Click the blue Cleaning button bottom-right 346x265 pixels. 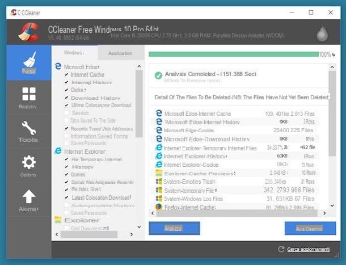[310, 228]
